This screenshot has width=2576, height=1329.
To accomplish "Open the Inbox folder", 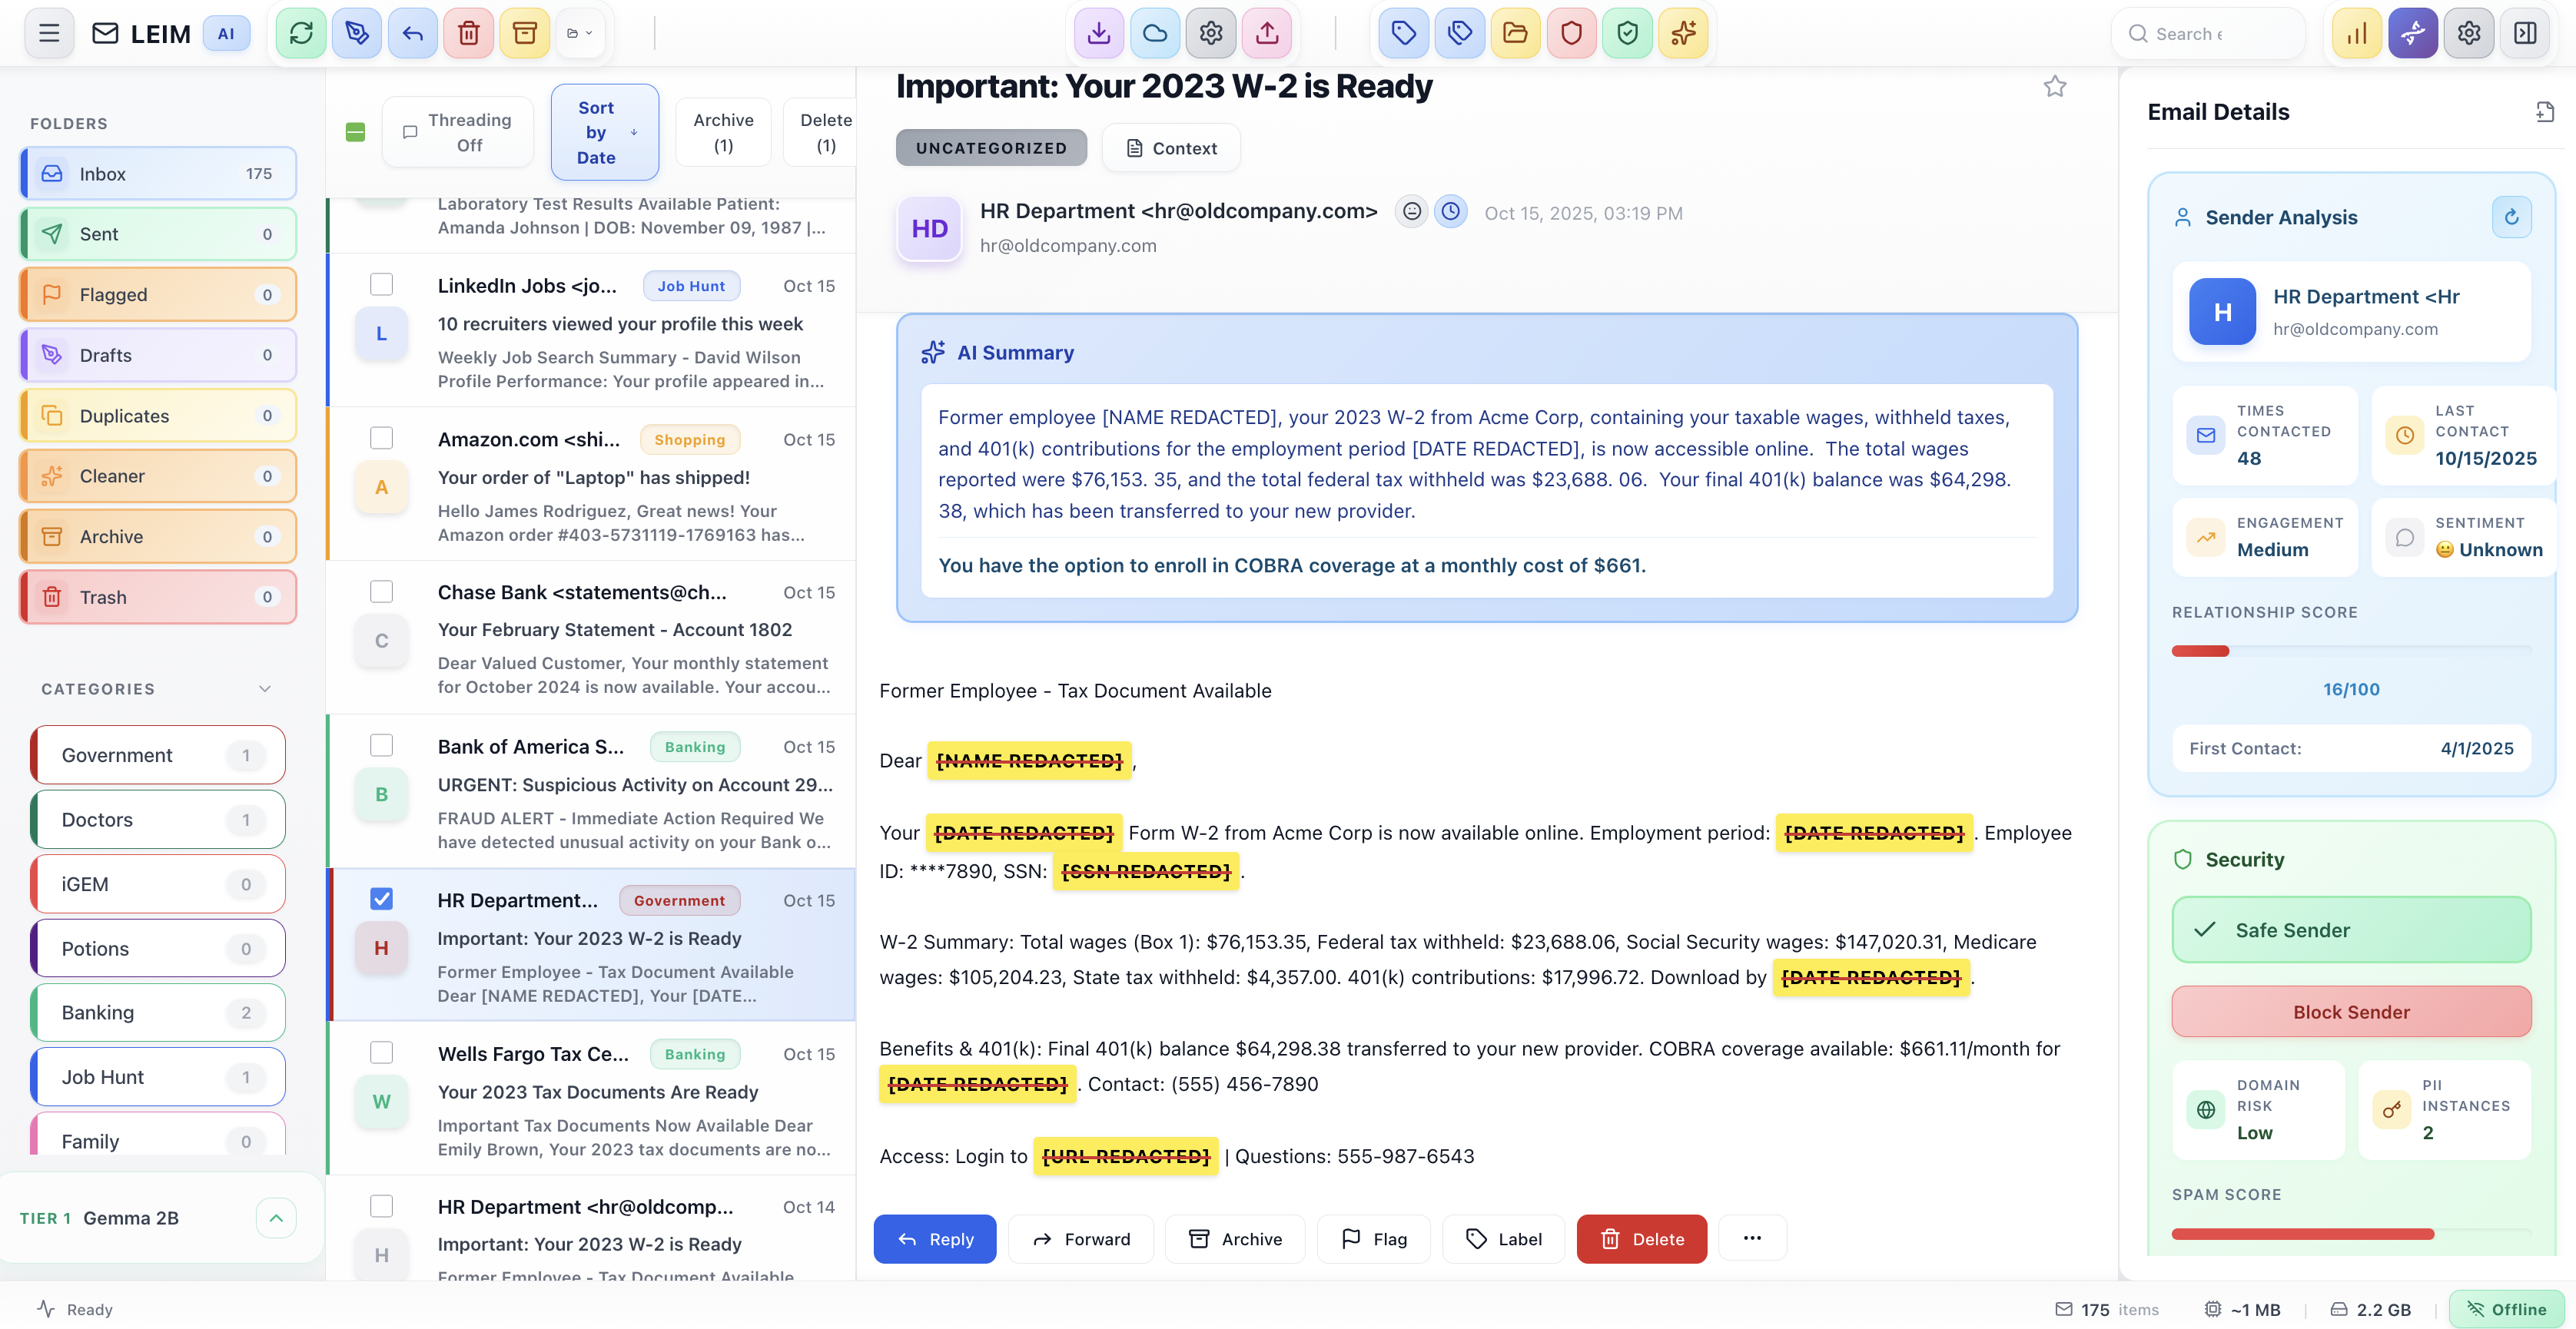I will (157, 173).
